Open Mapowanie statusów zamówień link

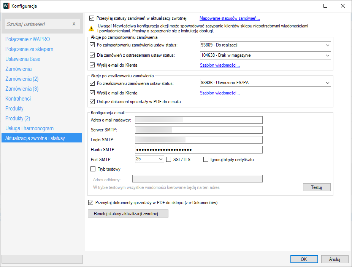[230, 18]
